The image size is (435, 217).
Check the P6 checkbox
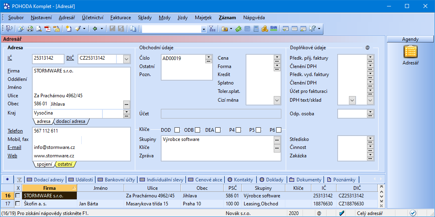point(279,130)
